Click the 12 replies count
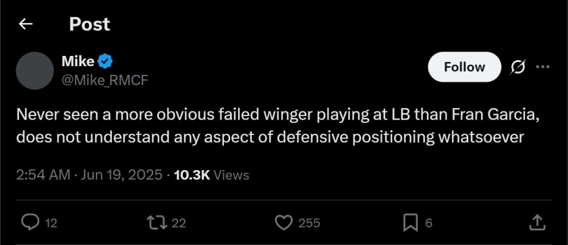The image size is (568, 245). point(51,223)
